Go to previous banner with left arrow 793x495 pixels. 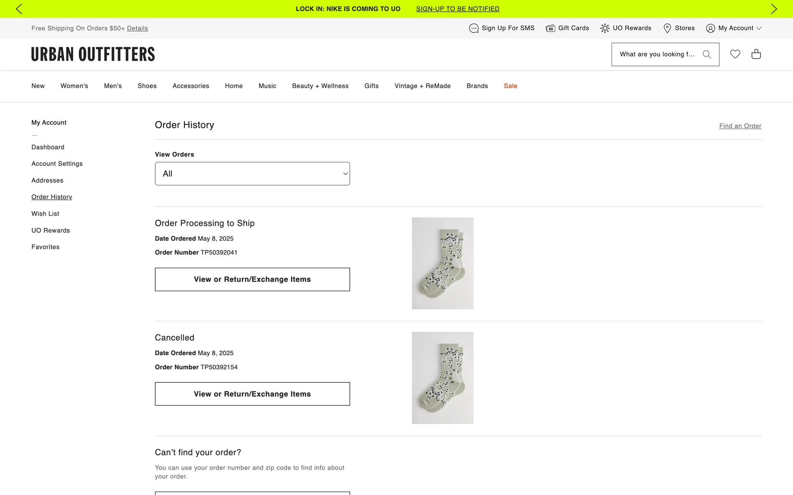point(19,9)
